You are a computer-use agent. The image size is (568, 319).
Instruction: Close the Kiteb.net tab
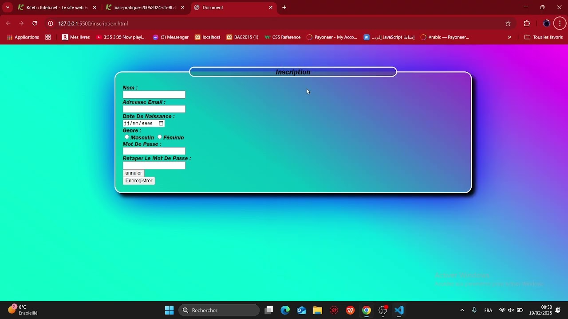click(x=95, y=8)
